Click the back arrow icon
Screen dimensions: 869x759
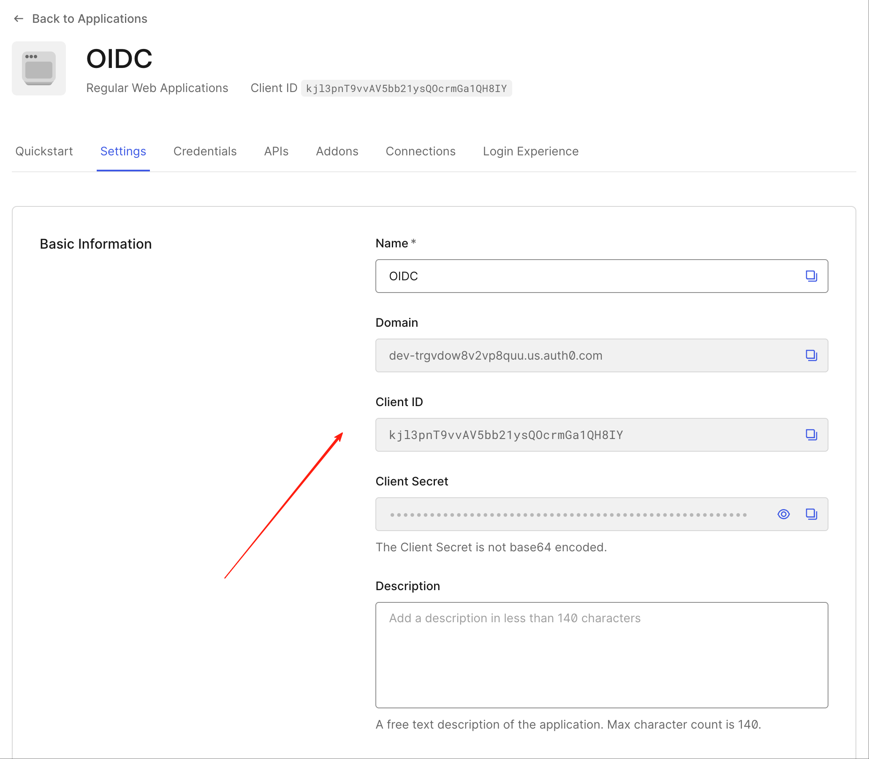coord(18,19)
